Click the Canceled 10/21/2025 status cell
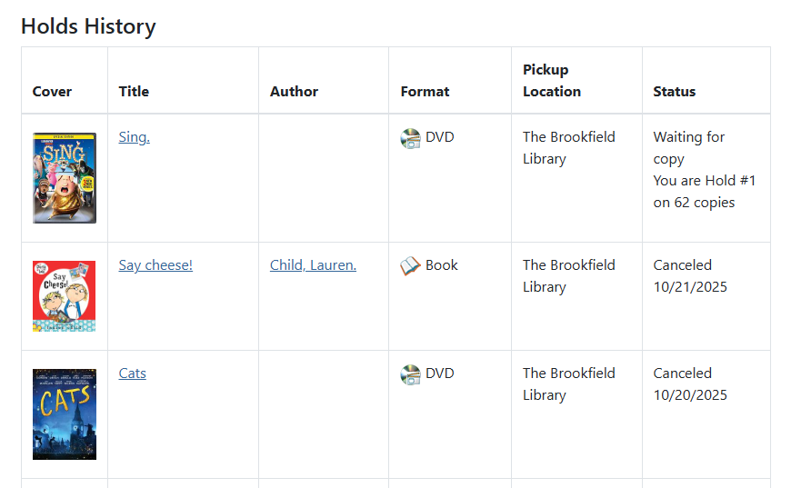The width and height of the screenshot is (791, 488). tap(689, 276)
